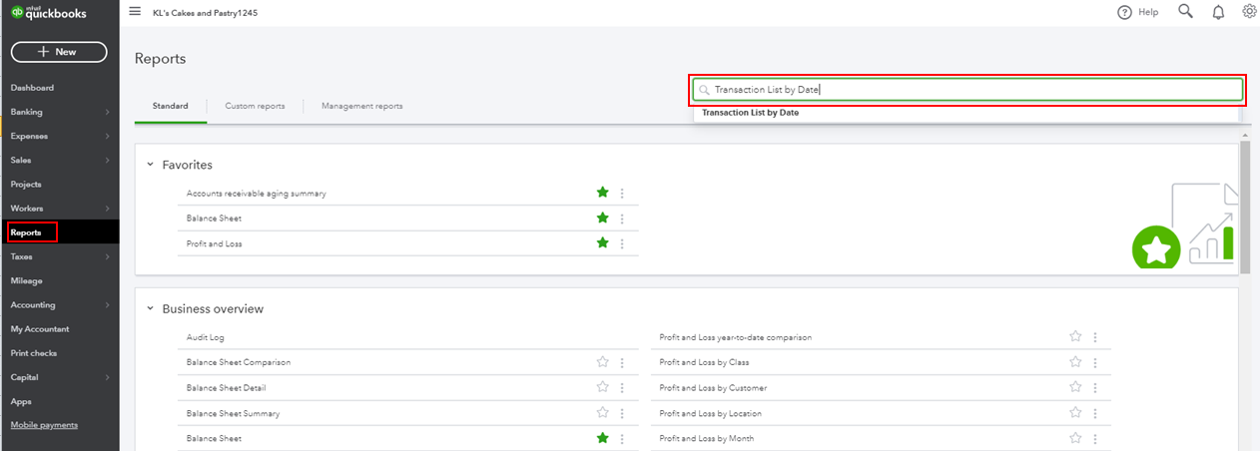The width and height of the screenshot is (1260, 451).
Task: Unfavorite Accounts receivable aging summary star
Action: (602, 193)
